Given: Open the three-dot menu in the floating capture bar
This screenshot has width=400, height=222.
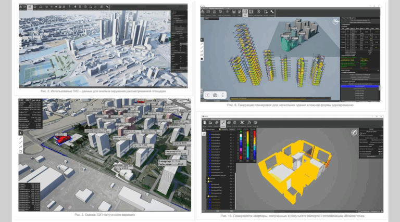Looking at the screenshot, I should coord(223,95).
